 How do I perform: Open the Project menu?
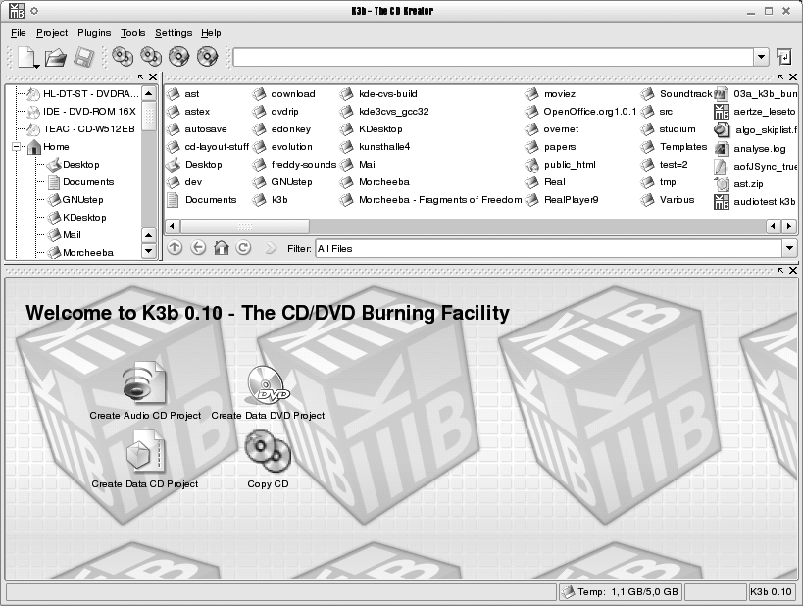coord(52,33)
